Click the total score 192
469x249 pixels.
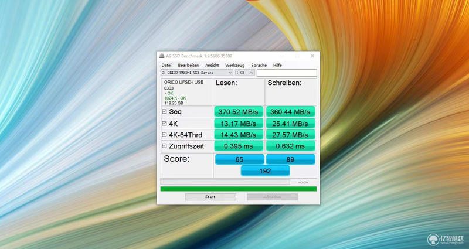(x=265, y=170)
